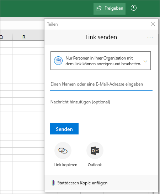Open the Outlook share icon
160x194 pixels.
pos(95,150)
